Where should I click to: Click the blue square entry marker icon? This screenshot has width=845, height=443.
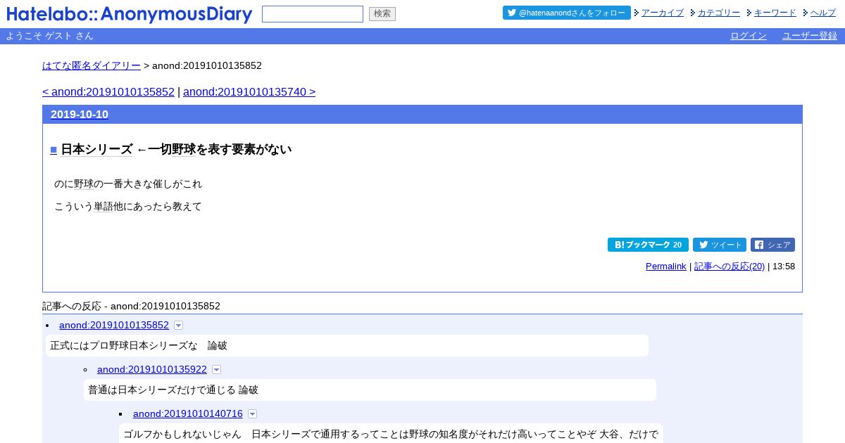[54, 150]
